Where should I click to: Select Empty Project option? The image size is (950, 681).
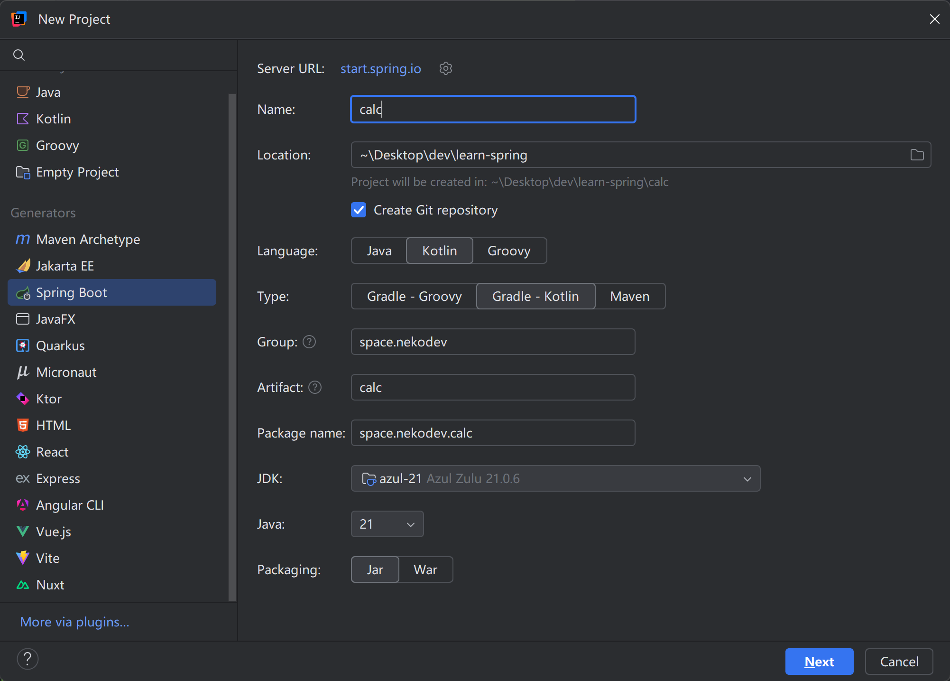click(x=112, y=172)
